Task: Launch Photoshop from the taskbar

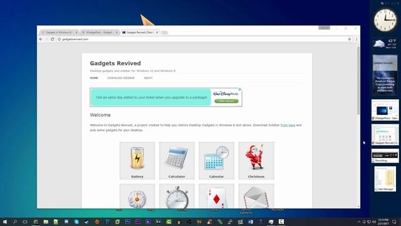Action: coord(128,222)
